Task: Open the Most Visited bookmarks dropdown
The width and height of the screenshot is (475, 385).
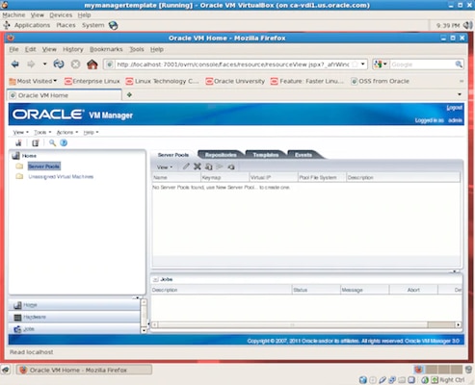Action: (x=33, y=81)
